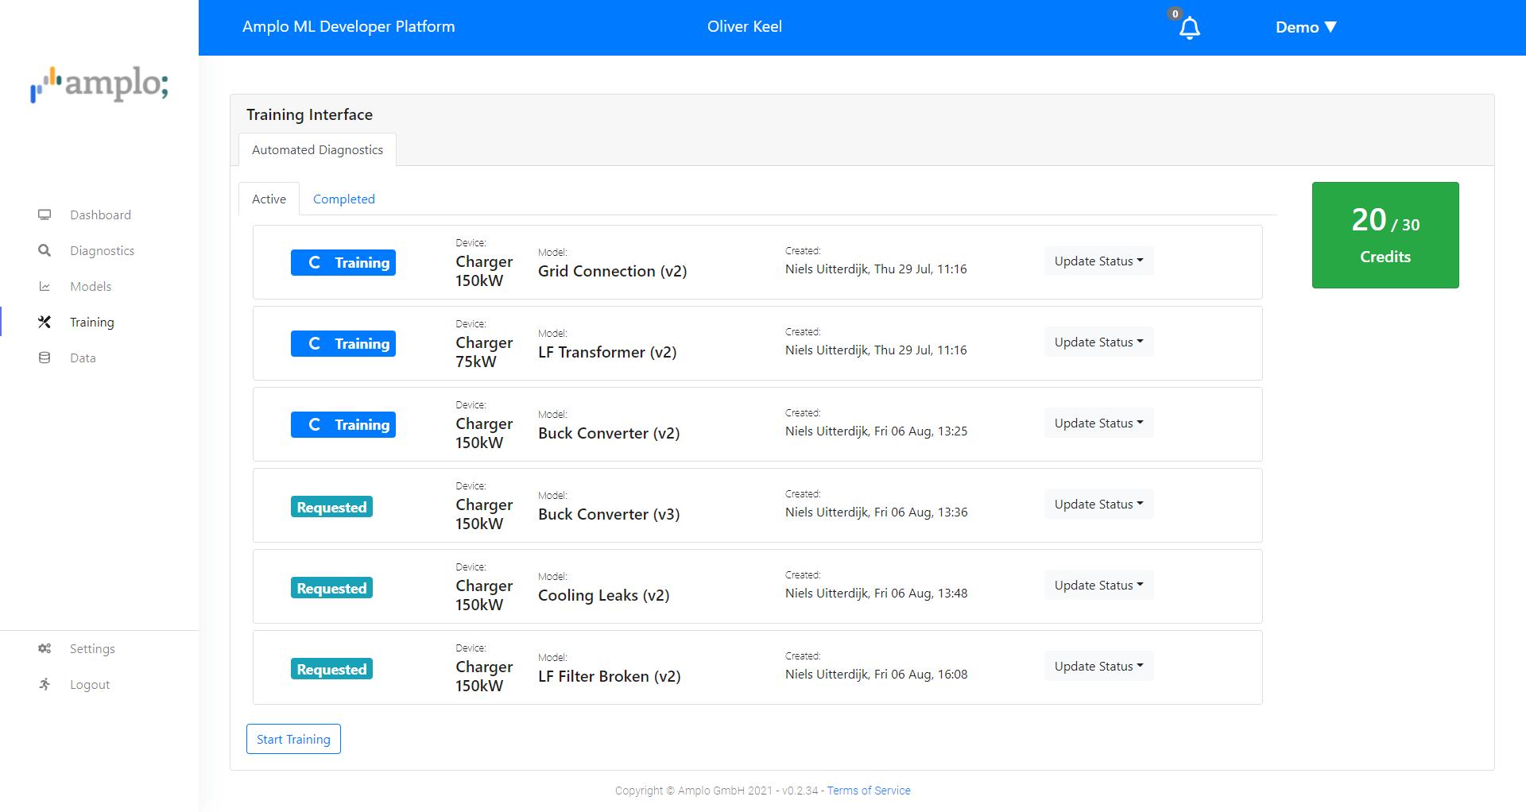This screenshot has width=1526, height=812.
Task: Click the Training Interface heading
Action: click(x=309, y=114)
